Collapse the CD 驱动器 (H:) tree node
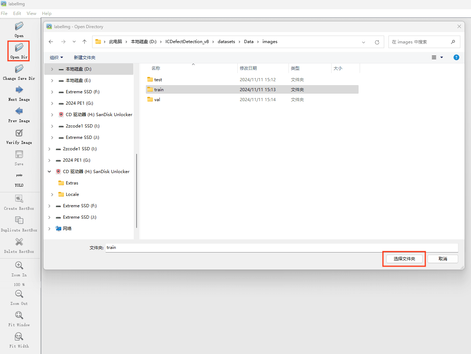 click(x=49, y=172)
